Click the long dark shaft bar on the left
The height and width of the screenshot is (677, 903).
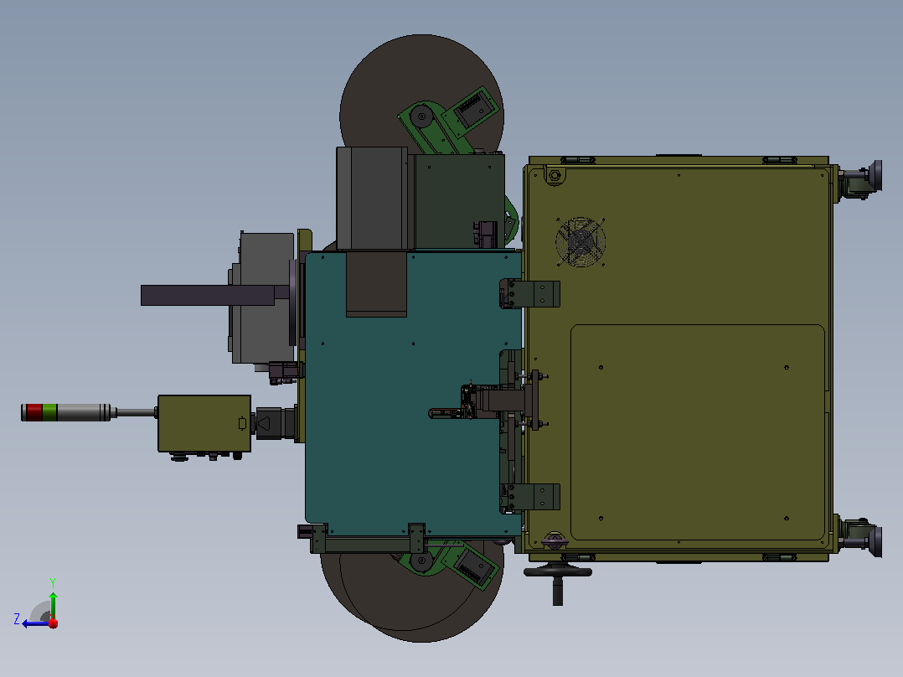pyautogui.click(x=208, y=295)
